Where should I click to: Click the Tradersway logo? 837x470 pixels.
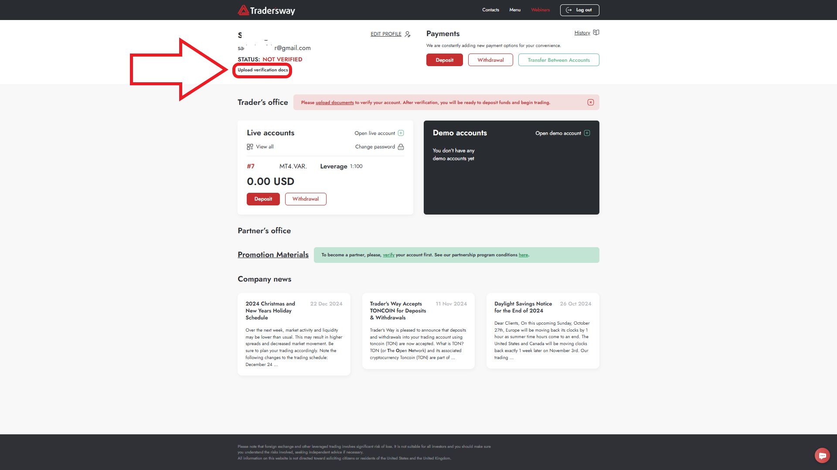point(266,10)
